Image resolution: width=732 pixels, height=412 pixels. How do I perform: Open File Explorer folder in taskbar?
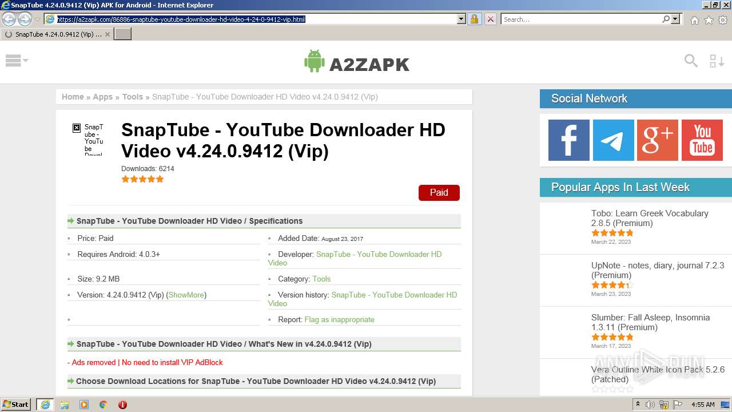(65, 405)
